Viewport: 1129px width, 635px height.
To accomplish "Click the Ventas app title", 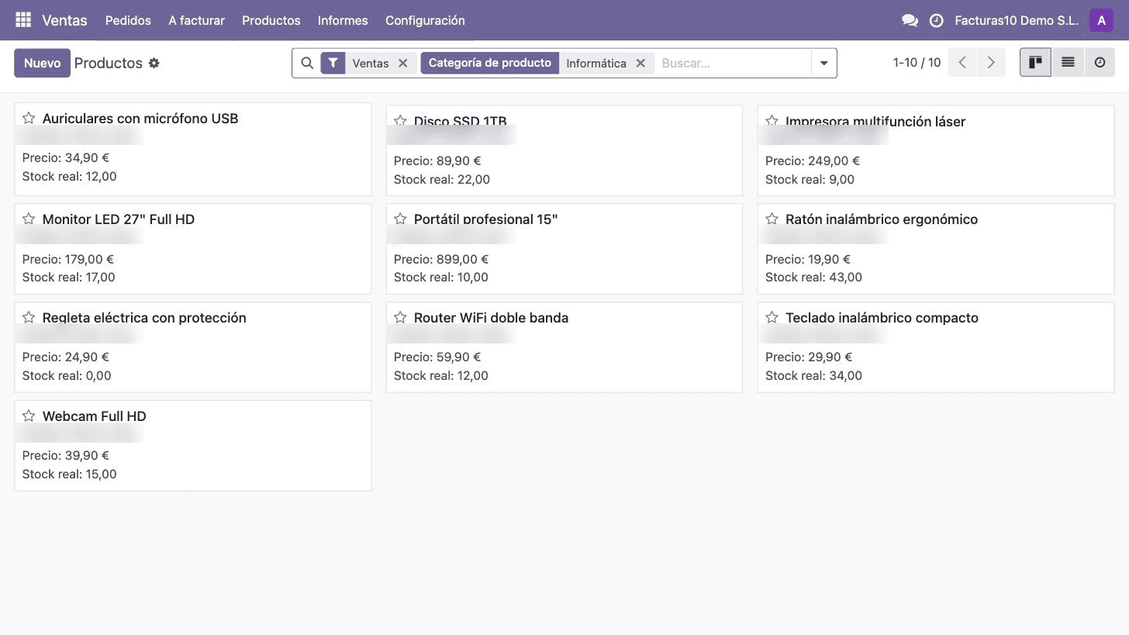I will [64, 20].
